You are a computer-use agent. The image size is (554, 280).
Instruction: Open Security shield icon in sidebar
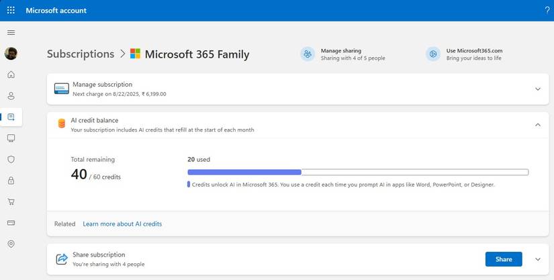pos(11,159)
